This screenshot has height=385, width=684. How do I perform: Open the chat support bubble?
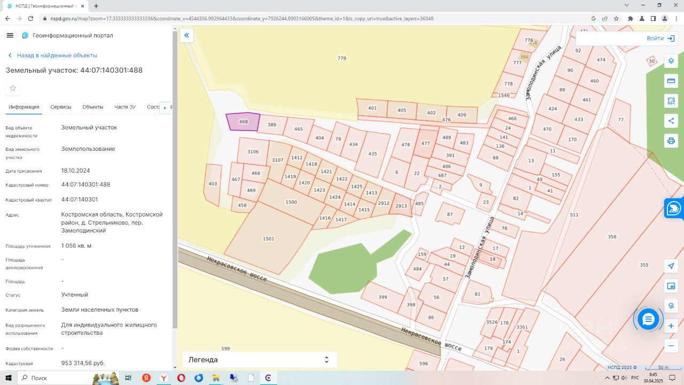(648, 319)
